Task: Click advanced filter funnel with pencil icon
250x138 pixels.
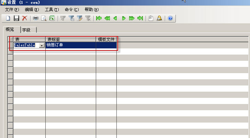Action: click(x=80, y=18)
